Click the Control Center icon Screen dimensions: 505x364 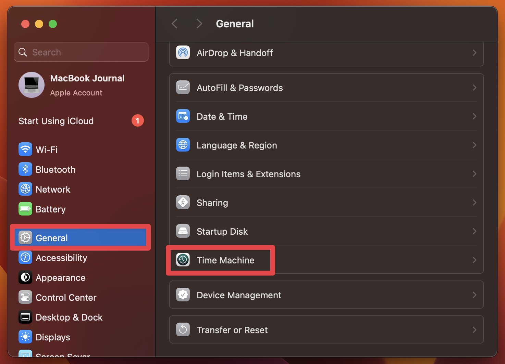click(x=25, y=297)
